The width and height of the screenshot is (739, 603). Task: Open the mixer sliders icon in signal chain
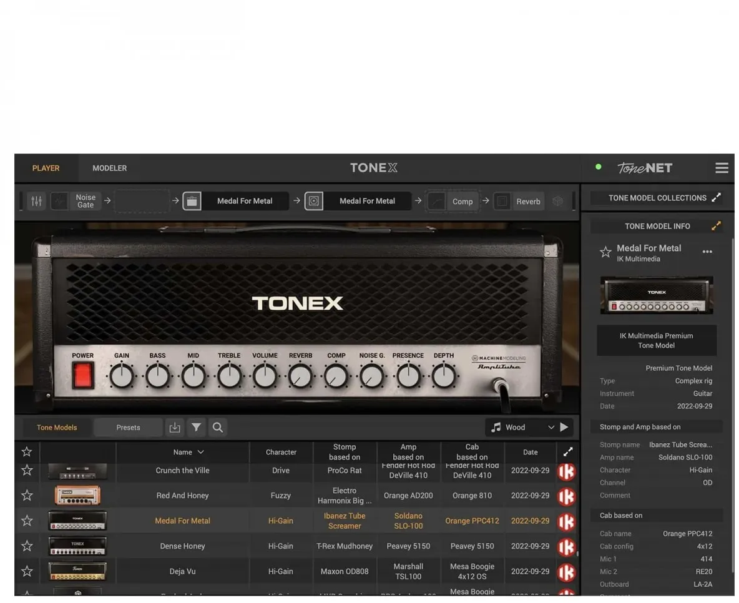(x=36, y=202)
